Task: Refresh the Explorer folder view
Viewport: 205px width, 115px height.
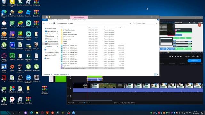Action: (134, 23)
